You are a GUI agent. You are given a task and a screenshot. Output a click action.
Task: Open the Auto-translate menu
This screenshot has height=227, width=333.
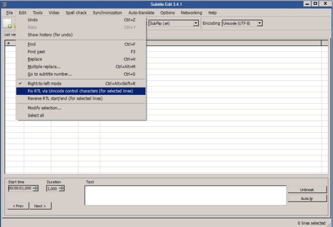point(141,13)
